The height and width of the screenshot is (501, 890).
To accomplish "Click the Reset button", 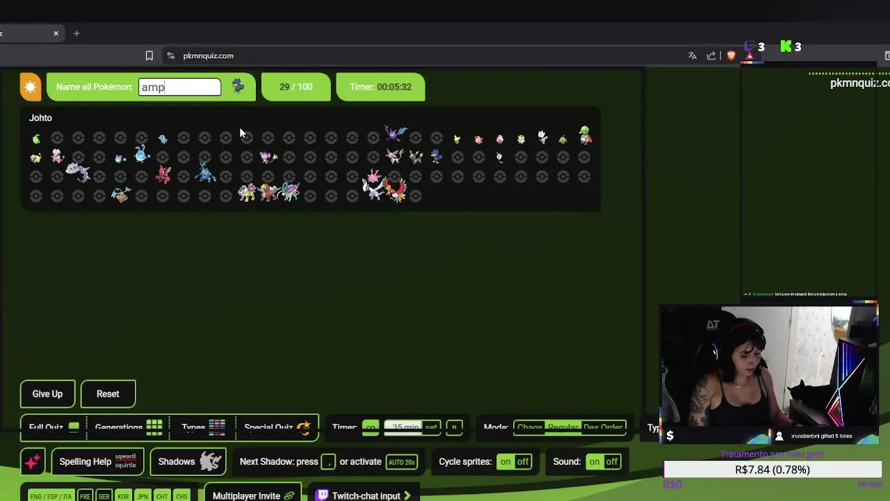I will coord(108,394).
